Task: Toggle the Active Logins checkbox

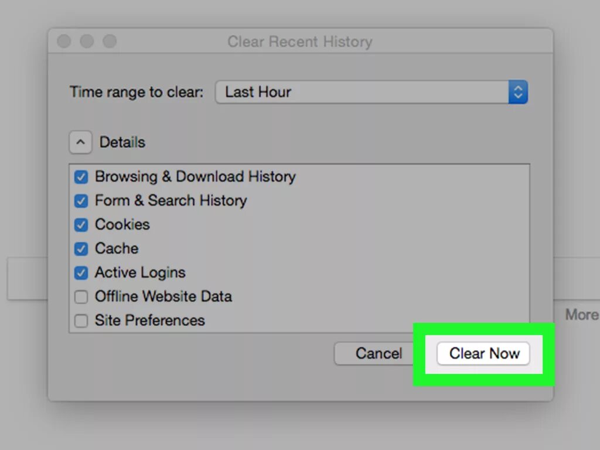Action: tap(81, 272)
